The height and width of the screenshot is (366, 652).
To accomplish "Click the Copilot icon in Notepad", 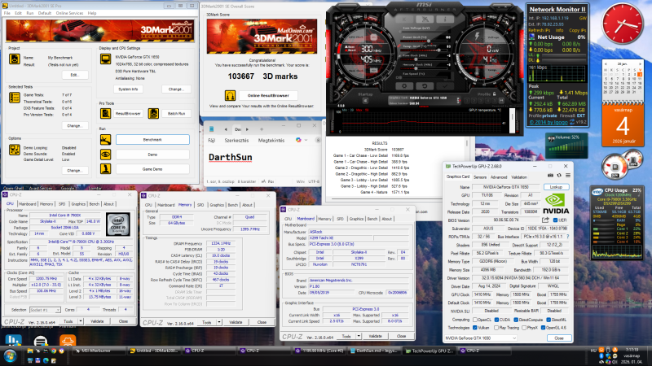I will [298, 140].
